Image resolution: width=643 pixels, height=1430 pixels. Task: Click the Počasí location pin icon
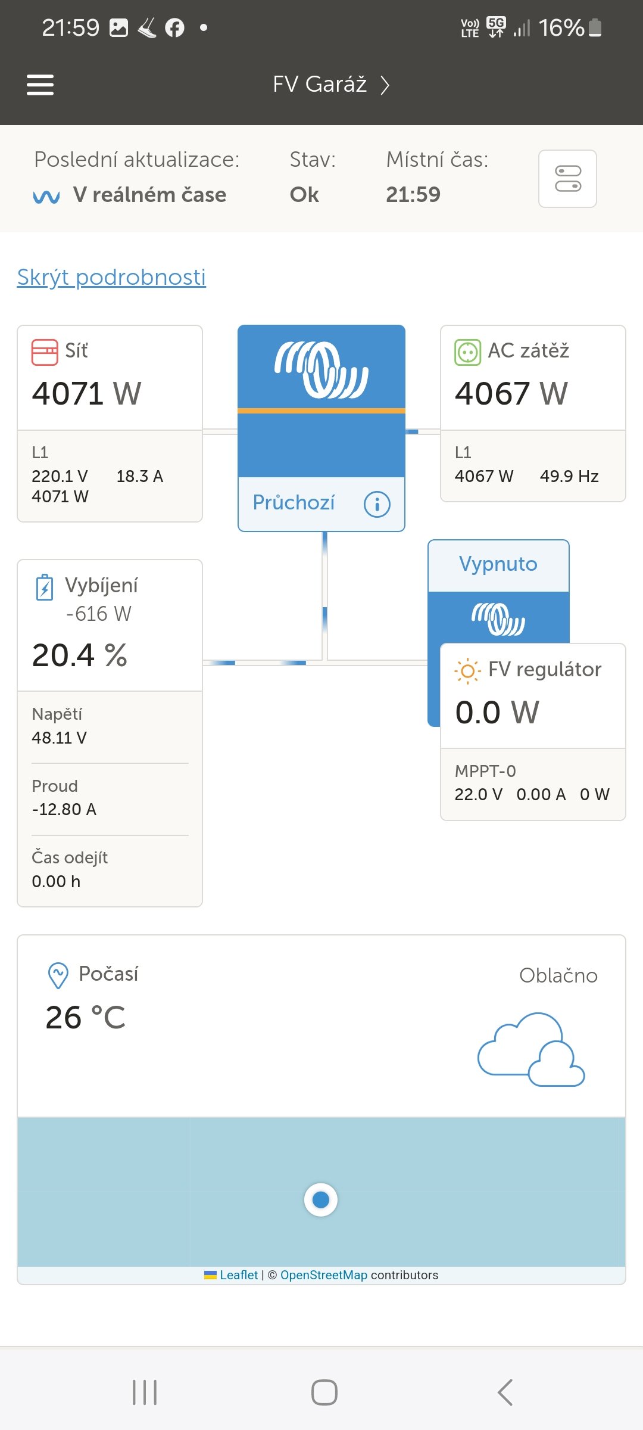(x=58, y=975)
